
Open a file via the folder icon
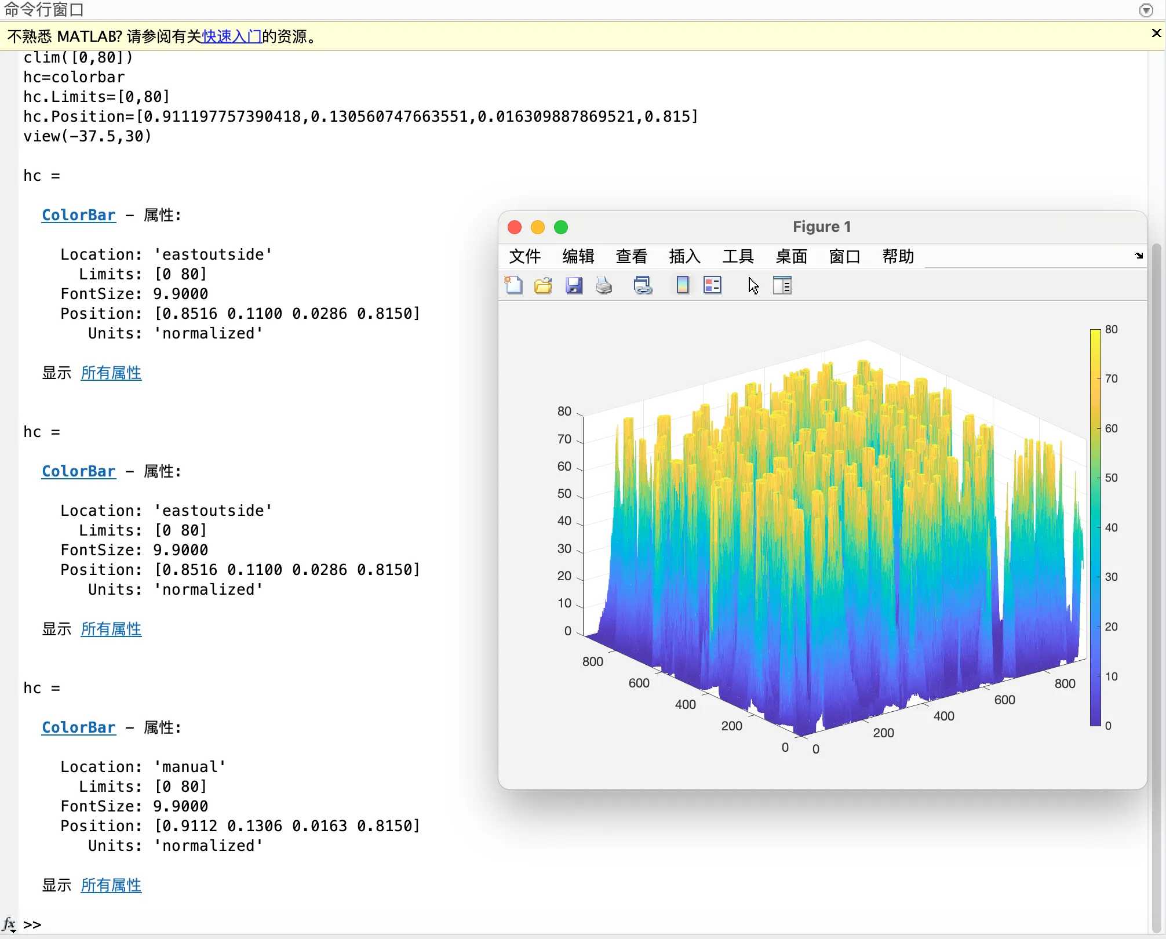pyautogui.click(x=543, y=285)
